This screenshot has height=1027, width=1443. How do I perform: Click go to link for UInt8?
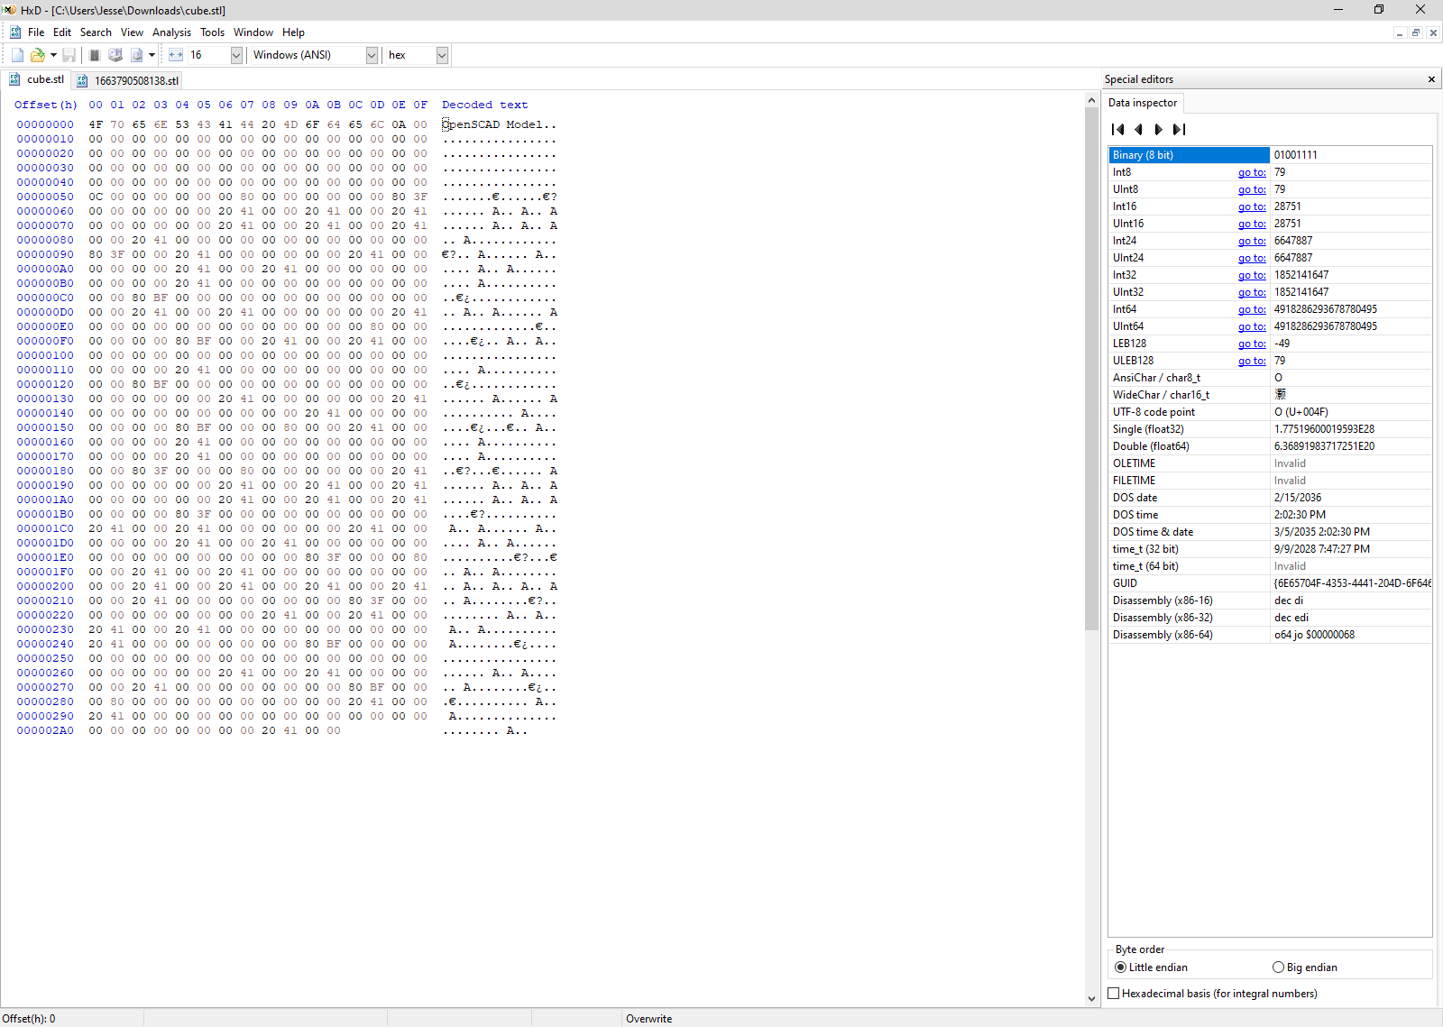tap(1252, 189)
